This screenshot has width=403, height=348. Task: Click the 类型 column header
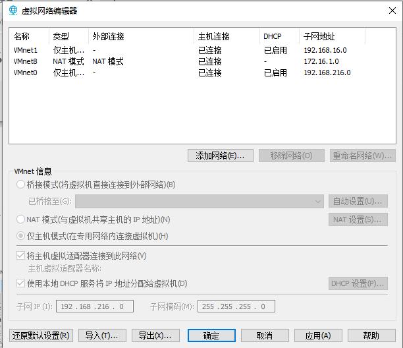coord(68,36)
